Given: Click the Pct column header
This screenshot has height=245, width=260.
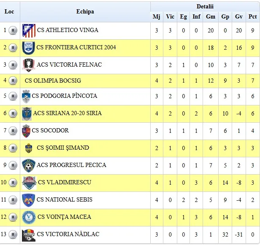Looking at the screenshot, I should coord(252,17).
